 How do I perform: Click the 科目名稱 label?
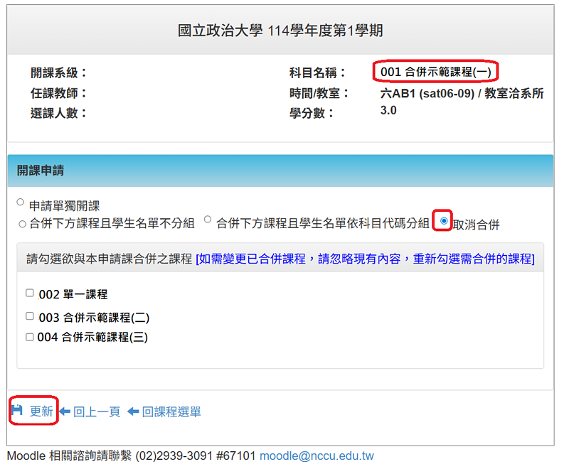317,73
